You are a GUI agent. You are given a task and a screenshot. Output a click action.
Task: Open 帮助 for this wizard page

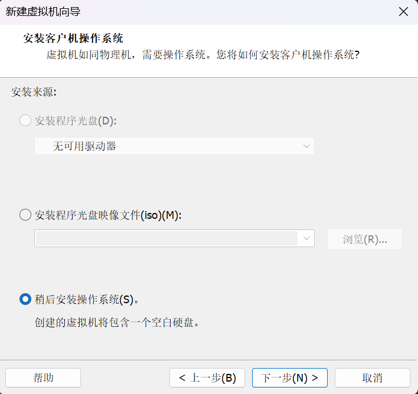[43, 377]
